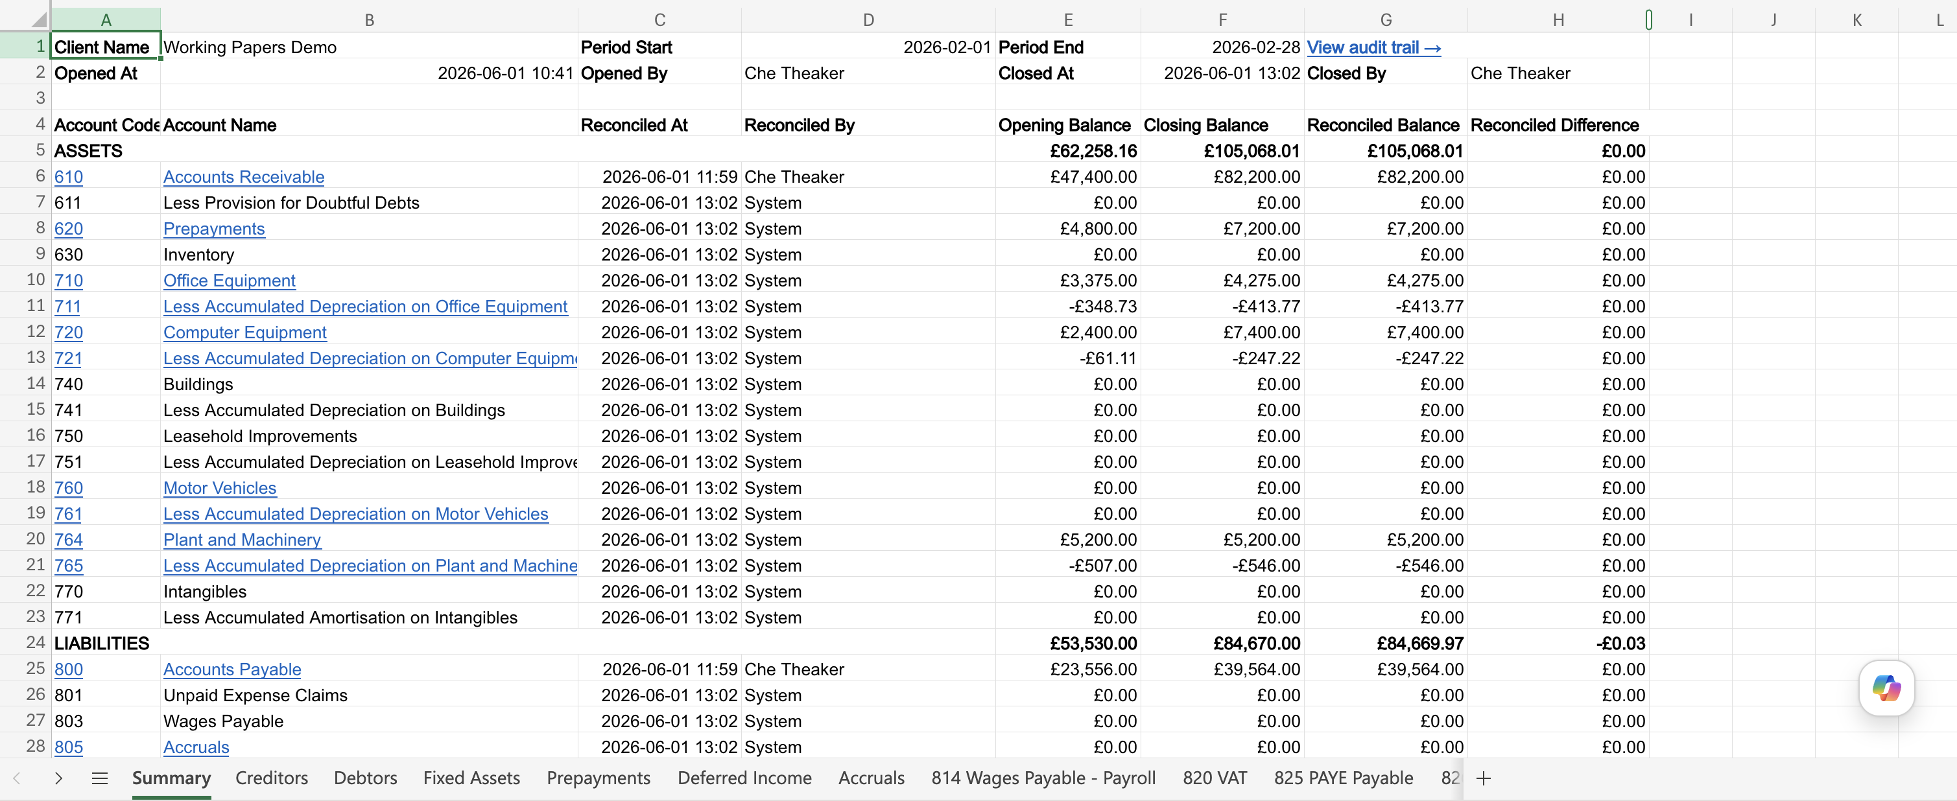The width and height of the screenshot is (1957, 801).
Task: Open the all sheets list icon
Action: coord(99,778)
